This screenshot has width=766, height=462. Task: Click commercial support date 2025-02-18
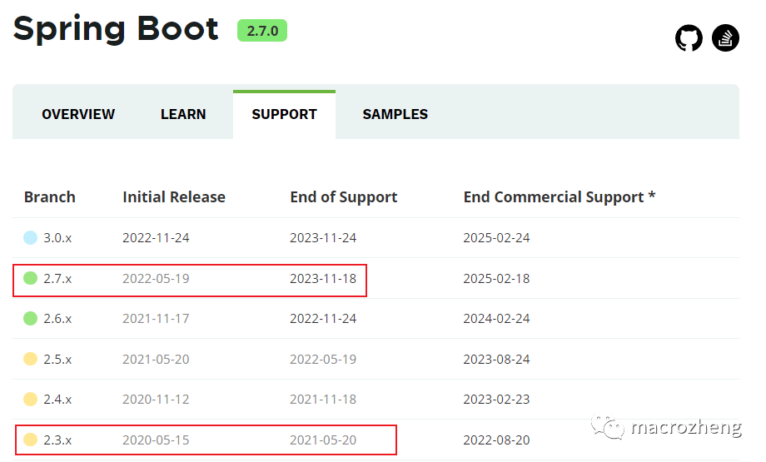point(496,278)
